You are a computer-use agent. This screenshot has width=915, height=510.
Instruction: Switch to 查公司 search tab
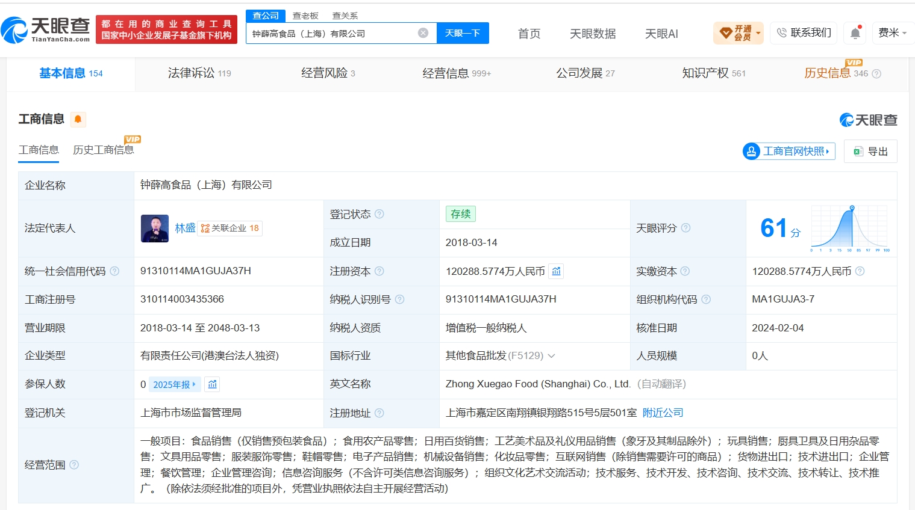[x=266, y=16]
